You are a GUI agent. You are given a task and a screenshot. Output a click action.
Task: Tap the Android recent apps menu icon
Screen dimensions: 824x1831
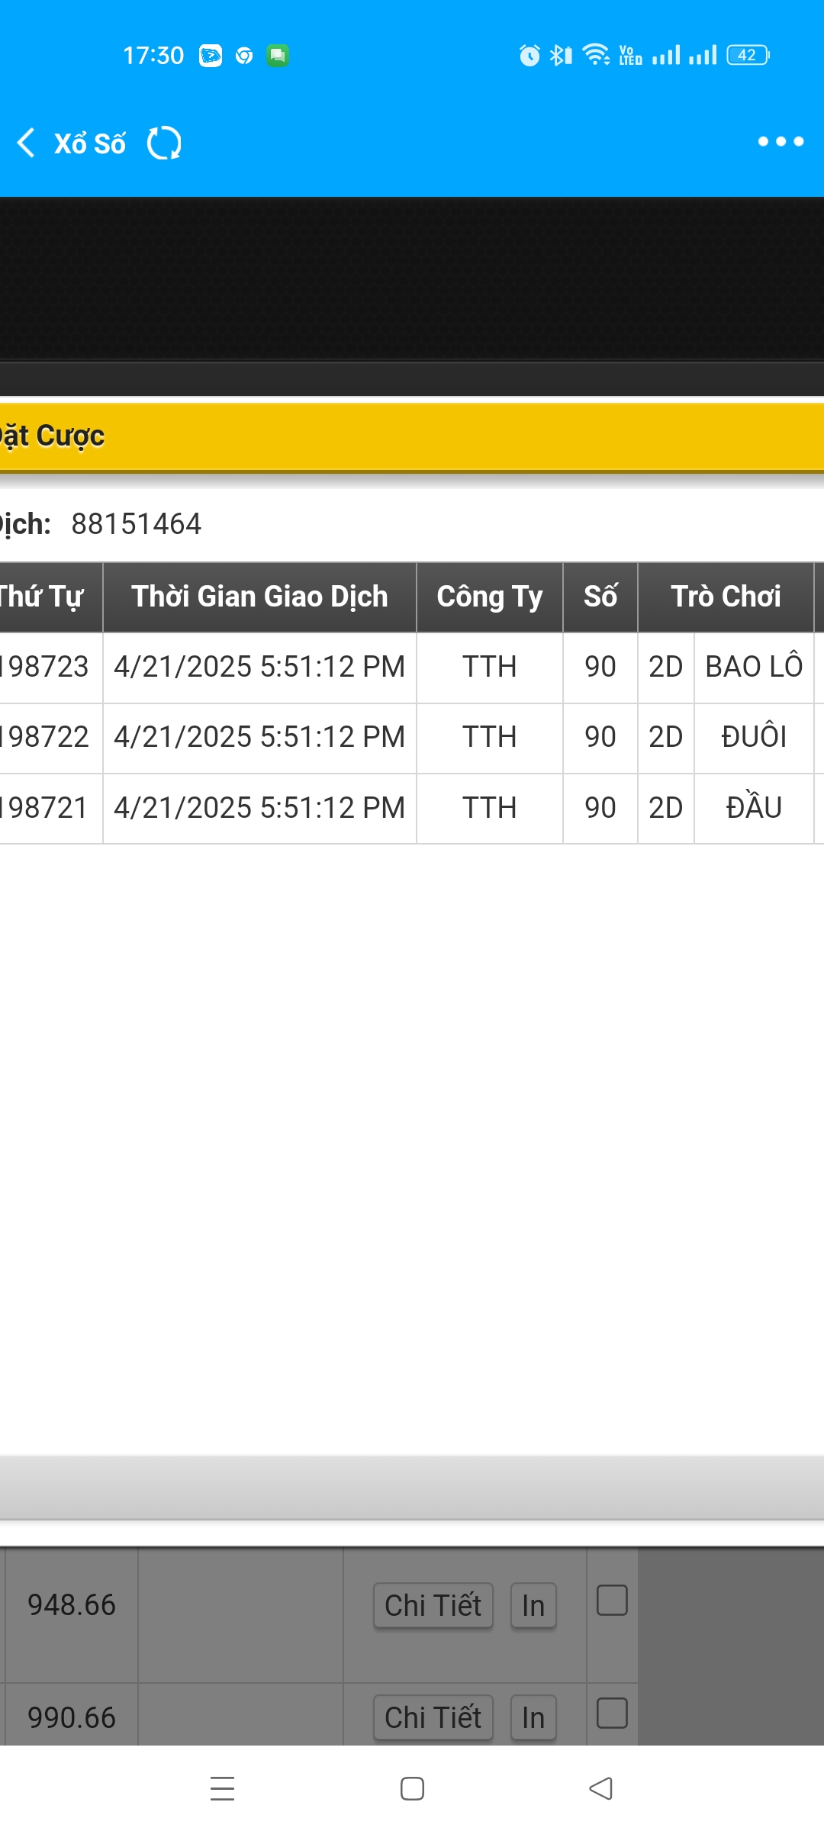pyautogui.click(x=222, y=1788)
